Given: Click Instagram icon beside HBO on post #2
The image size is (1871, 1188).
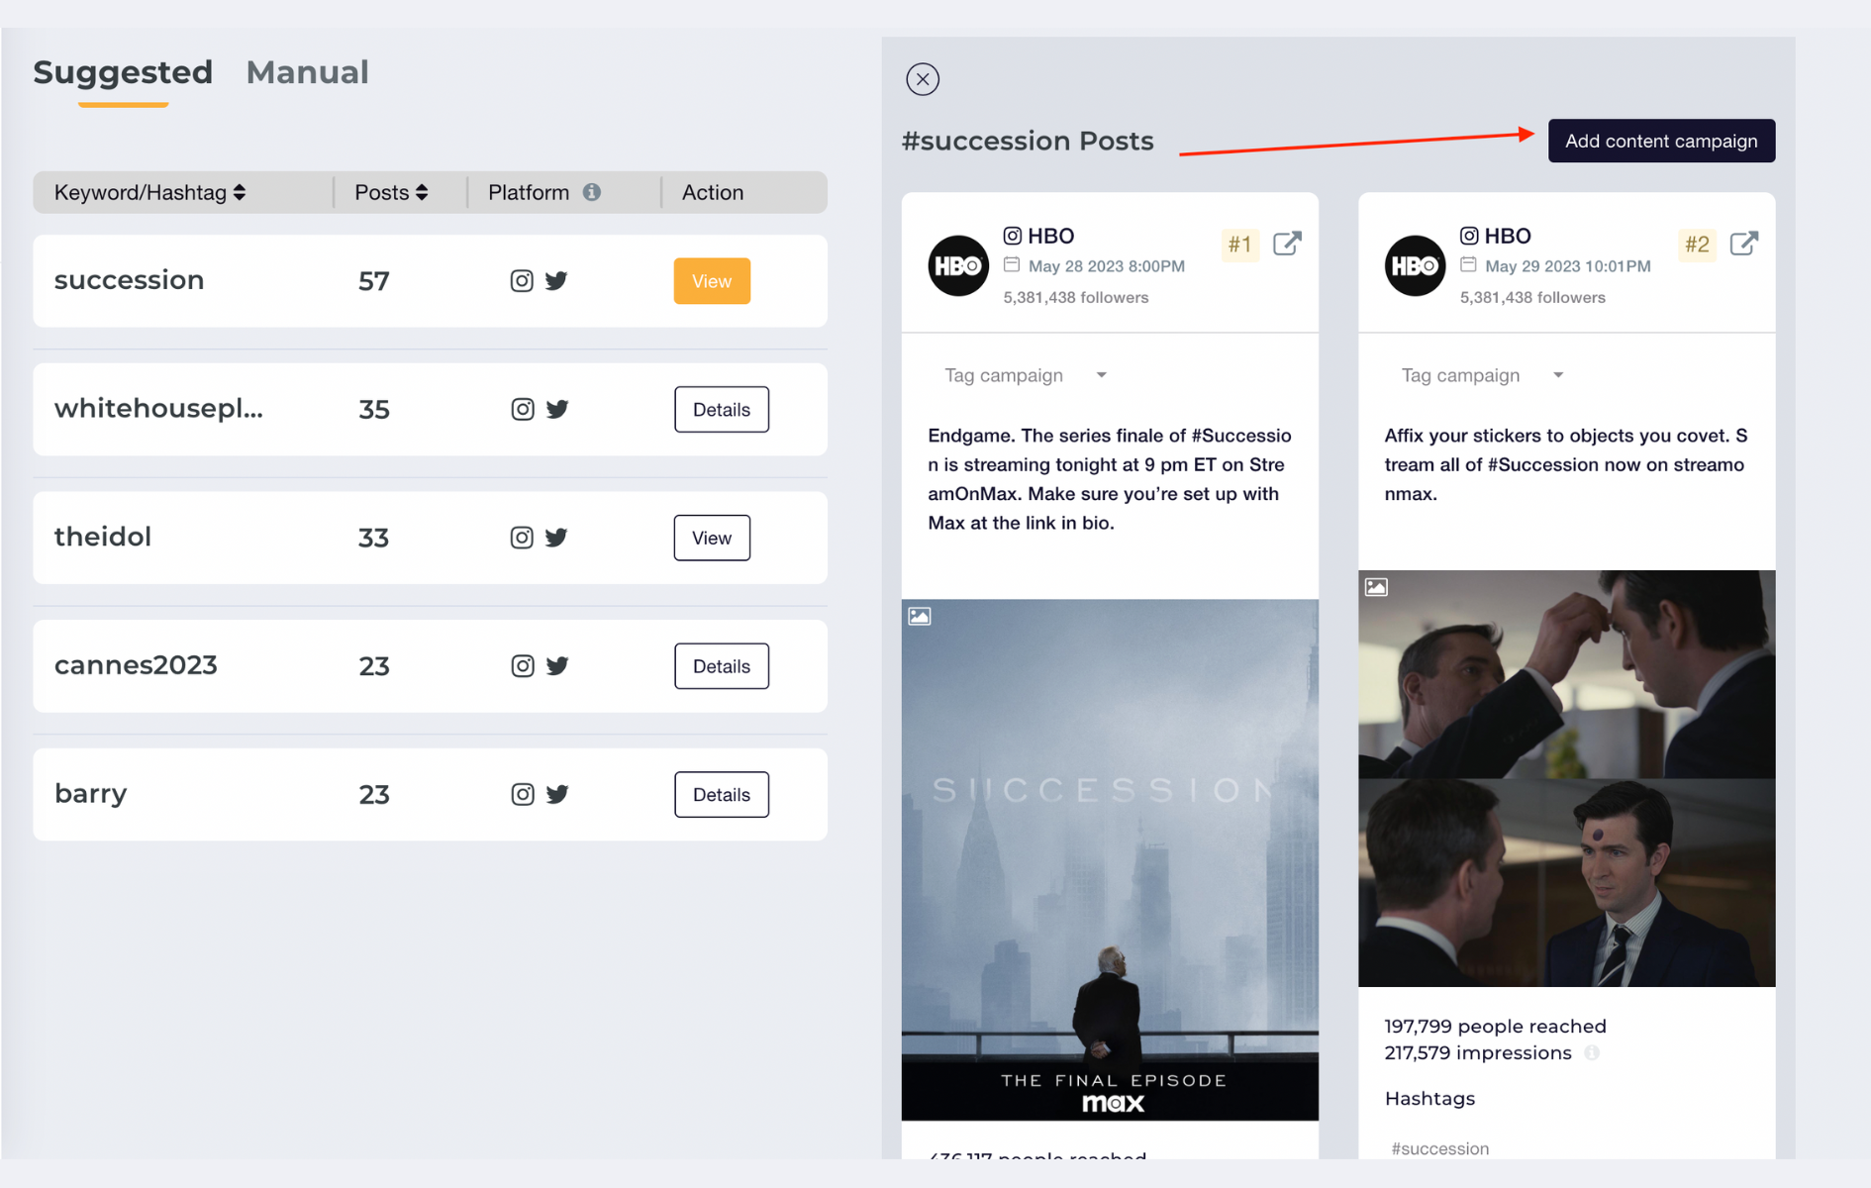Looking at the screenshot, I should click(x=1469, y=236).
